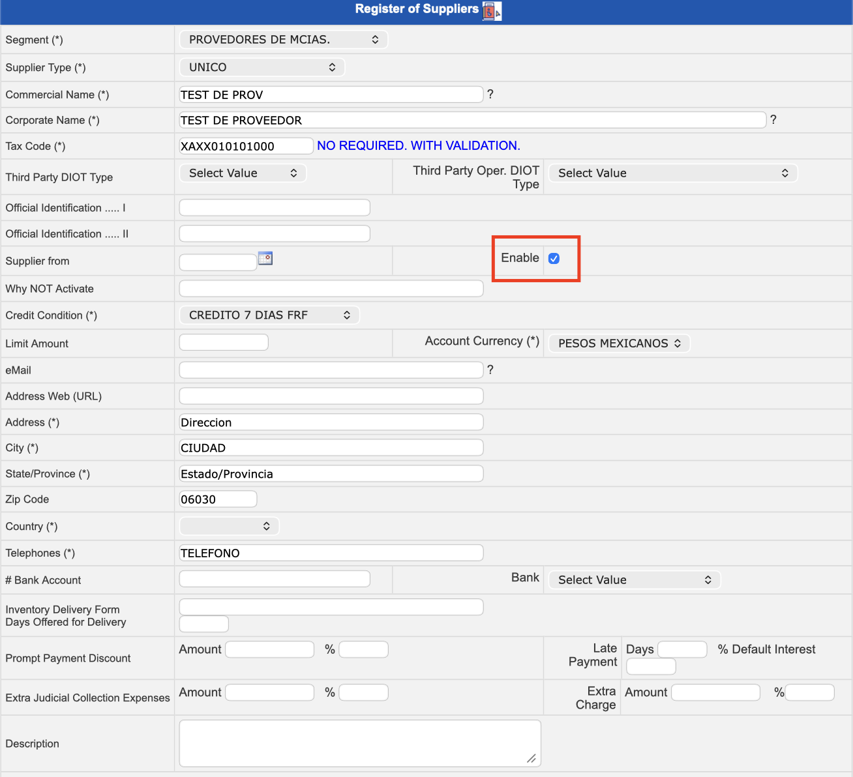Image resolution: width=853 pixels, height=777 pixels.
Task: Click the Late Payment Days field
Action: 682,649
